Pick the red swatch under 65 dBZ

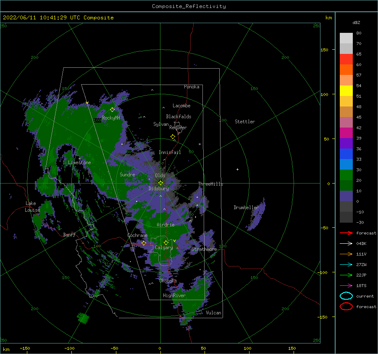[x=346, y=59]
